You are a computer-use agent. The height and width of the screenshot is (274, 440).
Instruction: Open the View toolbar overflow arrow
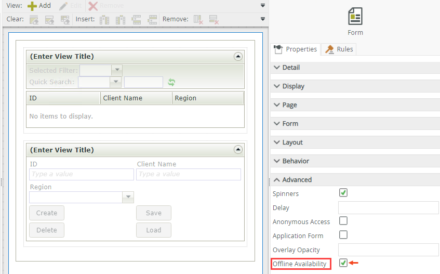click(263, 5)
